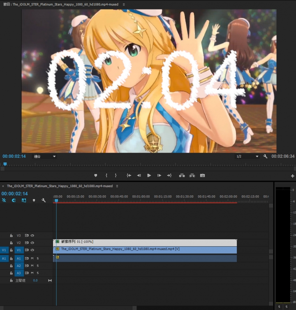
Task: Click the Lift button
Action: (182, 176)
